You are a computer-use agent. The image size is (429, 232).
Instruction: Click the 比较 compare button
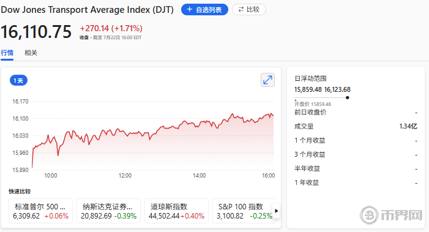coord(248,10)
